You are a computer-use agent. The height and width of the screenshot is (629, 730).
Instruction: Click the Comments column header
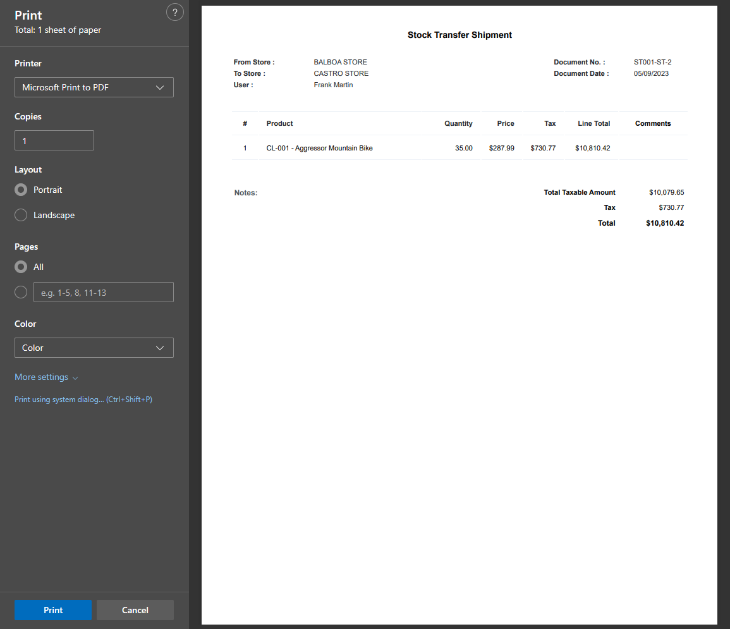click(653, 123)
